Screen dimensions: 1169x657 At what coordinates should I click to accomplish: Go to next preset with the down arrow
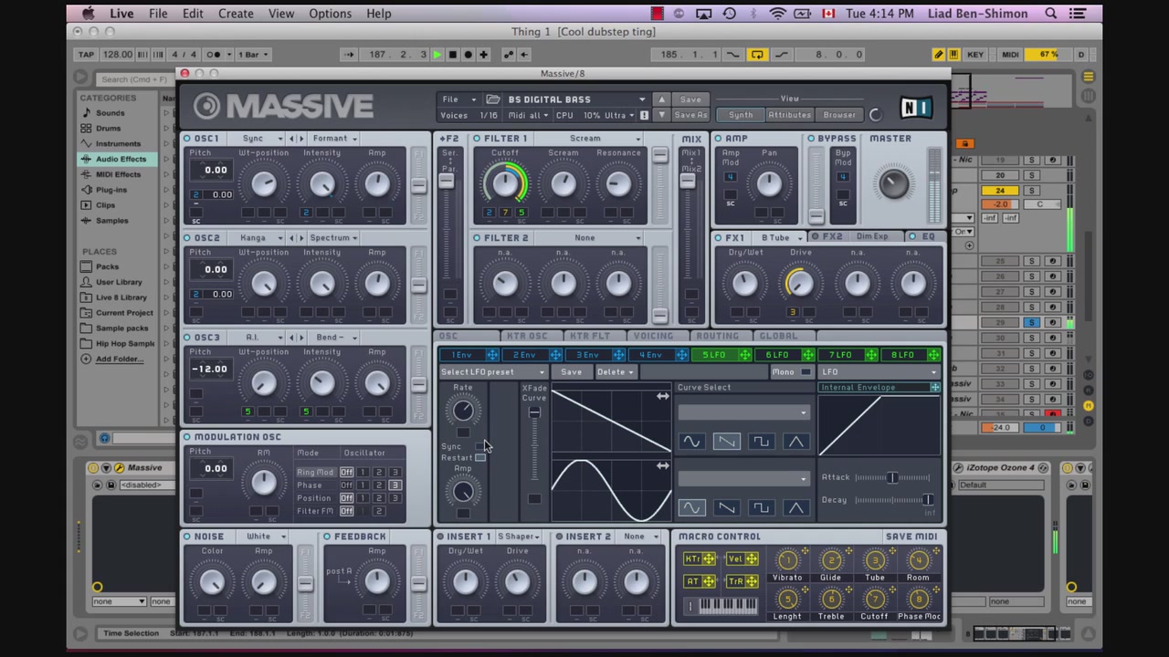tap(661, 115)
